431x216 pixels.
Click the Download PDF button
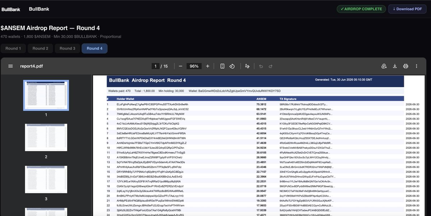tap(407, 9)
